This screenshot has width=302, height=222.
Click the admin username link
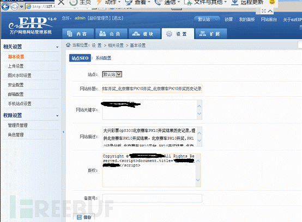click(x=80, y=18)
